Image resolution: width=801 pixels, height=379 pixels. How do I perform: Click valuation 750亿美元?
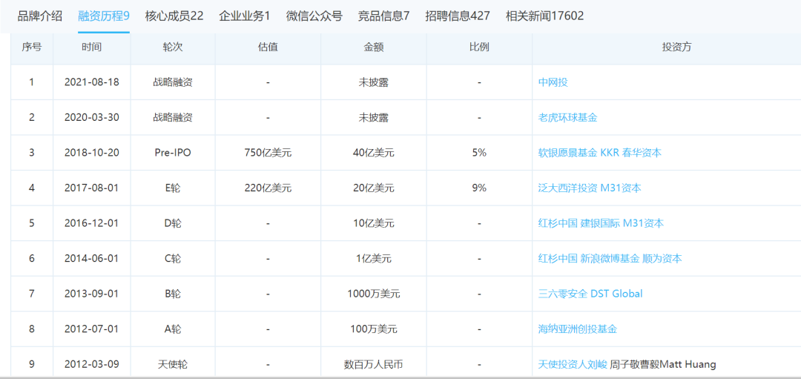268,153
